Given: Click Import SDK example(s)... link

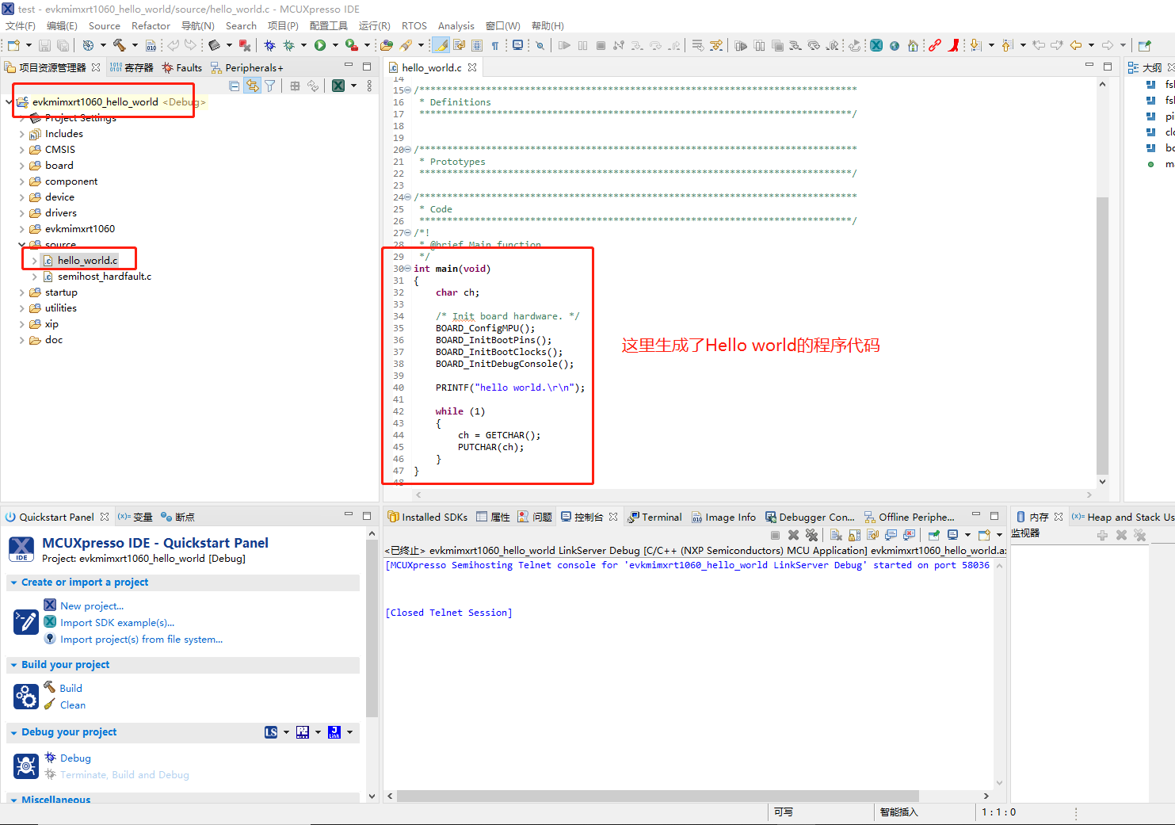Looking at the screenshot, I should pyautogui.click(x=117, y=623).
